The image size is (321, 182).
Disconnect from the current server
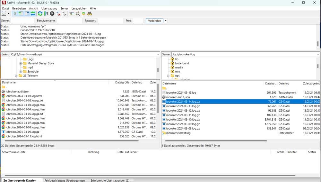(58, 14)
